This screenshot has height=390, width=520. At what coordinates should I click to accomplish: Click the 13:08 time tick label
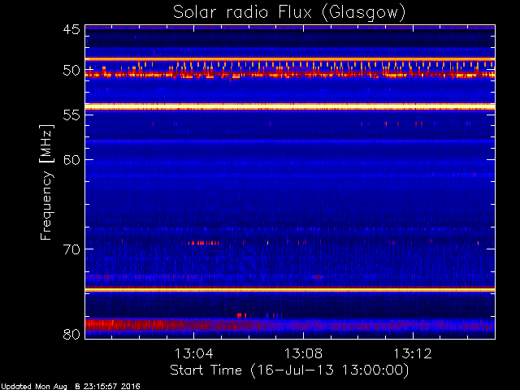(x=303, y=354)
